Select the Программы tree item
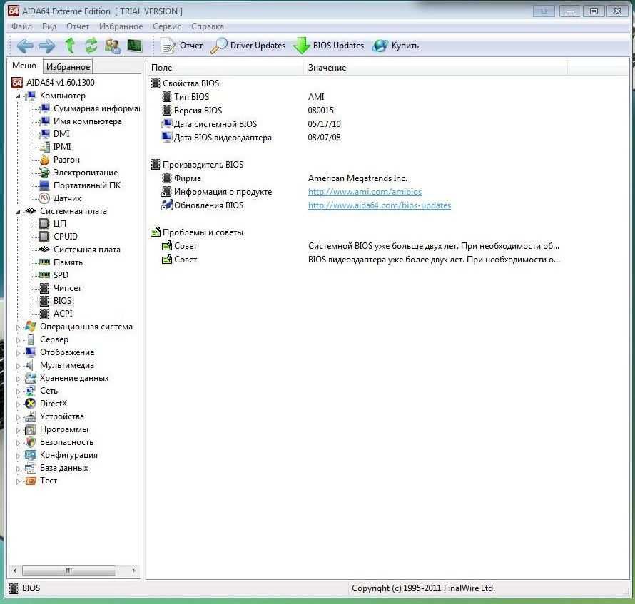The width and height of the screenshot is (635, 604). click(x=64, y=429)
